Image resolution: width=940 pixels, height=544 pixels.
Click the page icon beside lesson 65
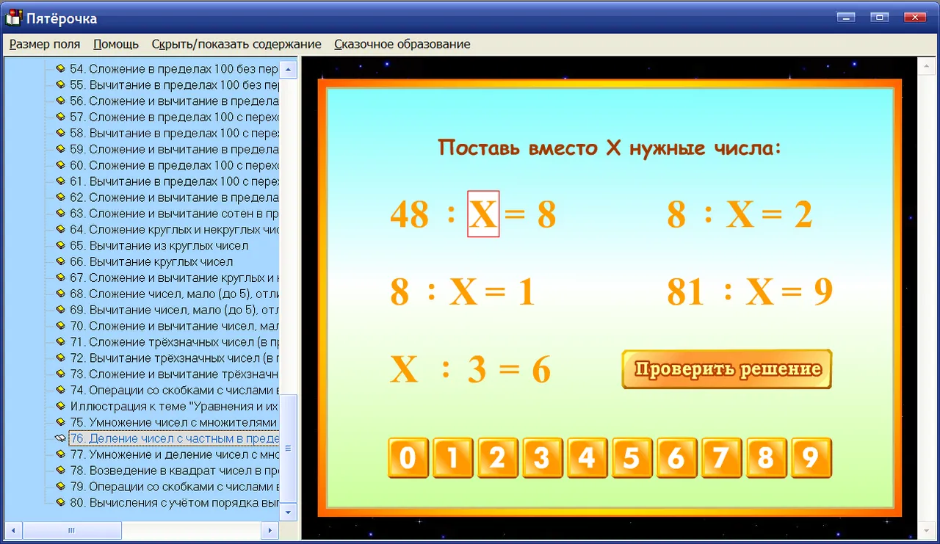click(61, 246)
